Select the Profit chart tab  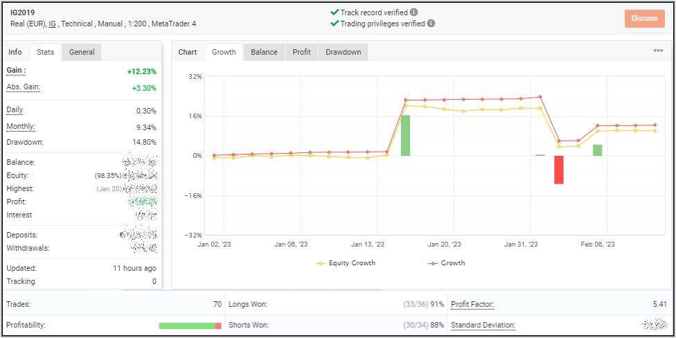(301, 52)
